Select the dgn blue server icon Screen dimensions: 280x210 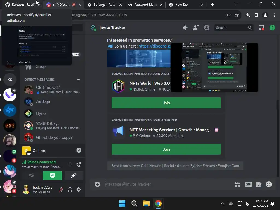point(10,110)
